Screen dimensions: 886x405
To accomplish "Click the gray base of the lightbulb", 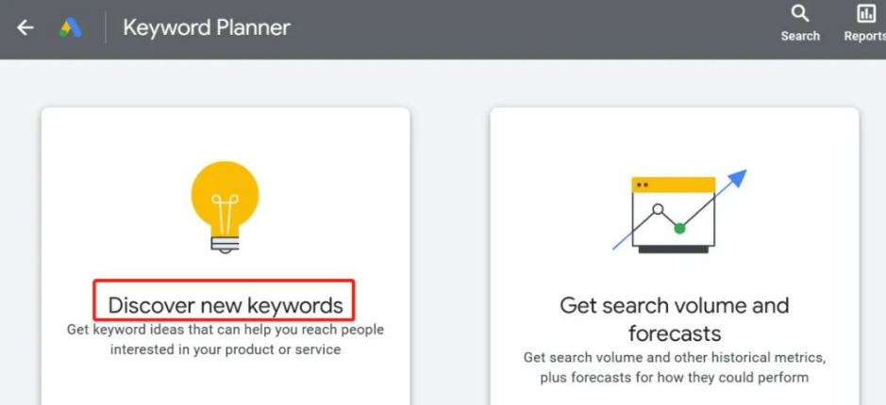I will 225,243.
